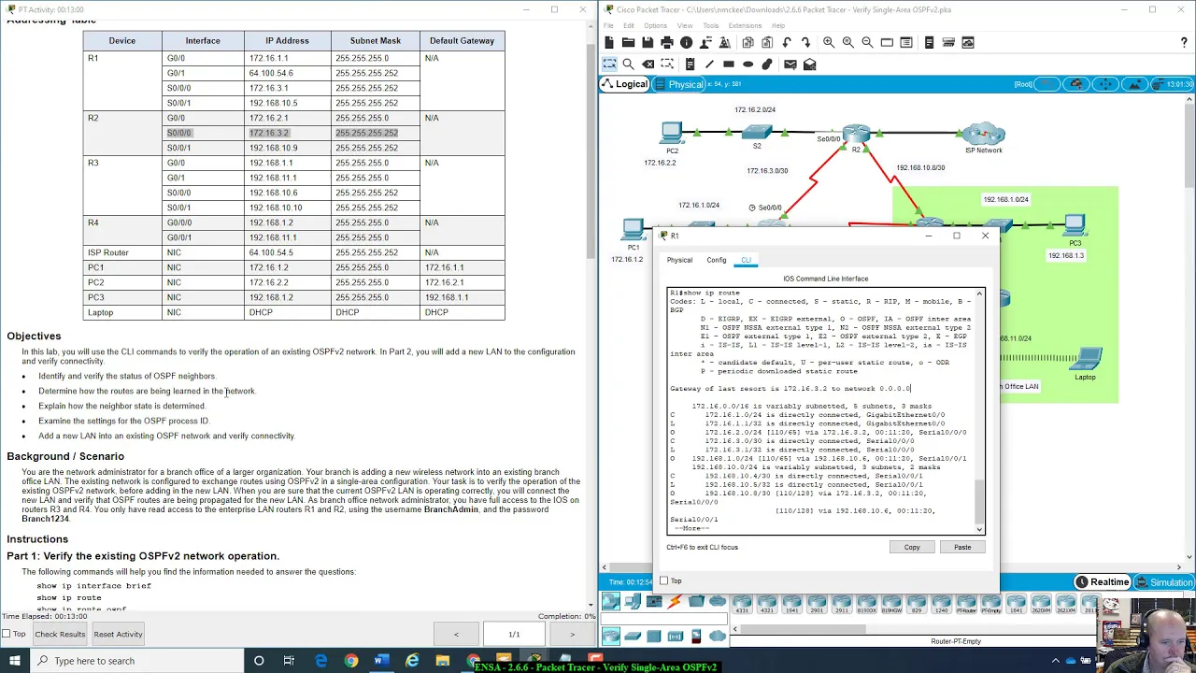This screenshot has height=673, width=1196.
Task: Click the Open folder toolbar icon
Action: (628, 43)
